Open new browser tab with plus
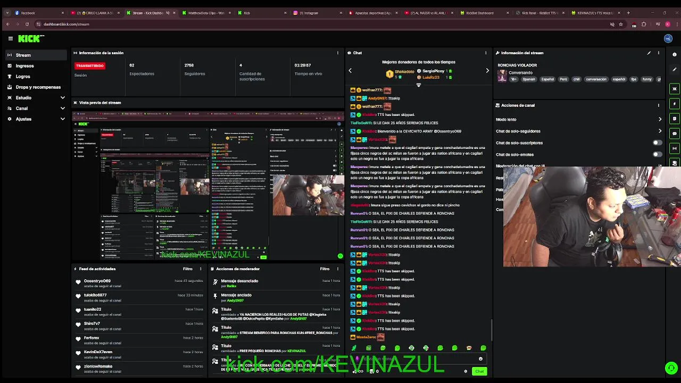This screenshot has width=681, height=383. click(x=628, y=13)
